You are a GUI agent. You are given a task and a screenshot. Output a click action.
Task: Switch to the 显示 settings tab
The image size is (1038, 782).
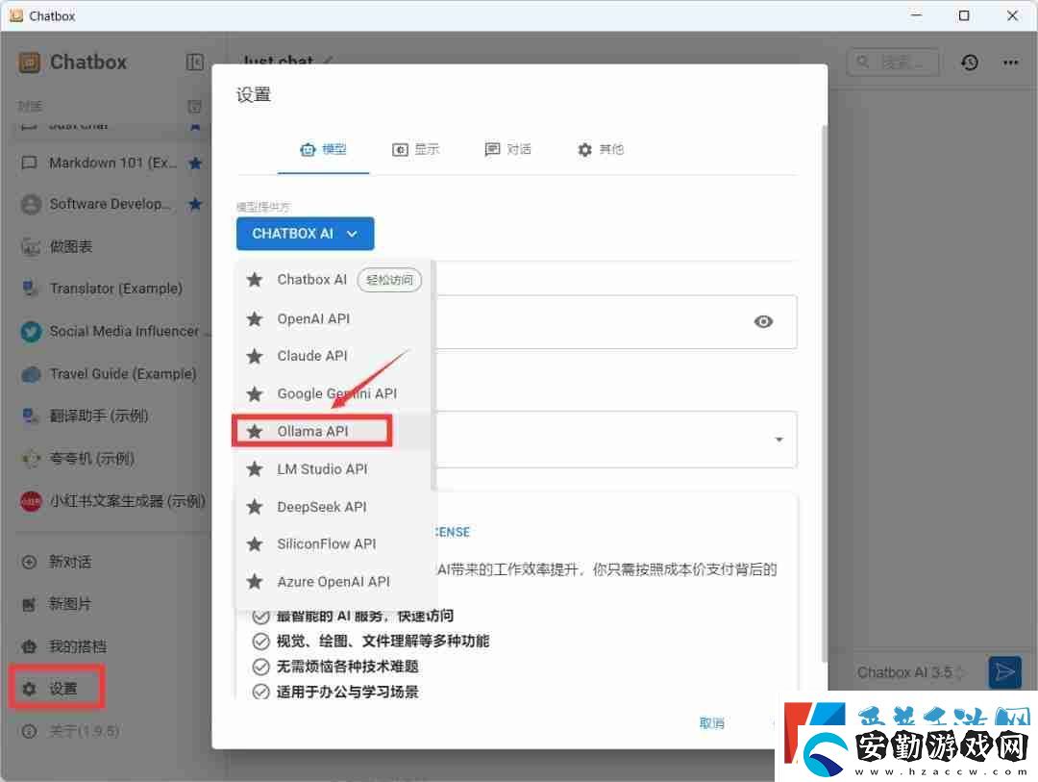point(416,149)
